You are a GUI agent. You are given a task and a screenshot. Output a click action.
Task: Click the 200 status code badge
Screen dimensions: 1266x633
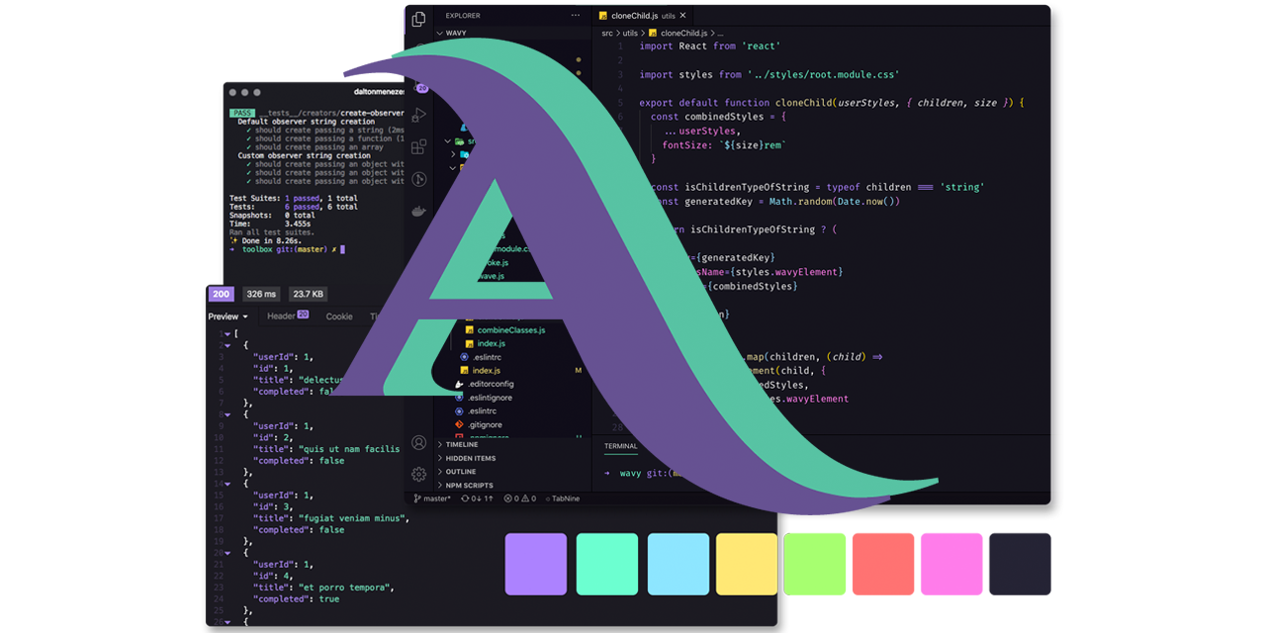coord(222,294)
